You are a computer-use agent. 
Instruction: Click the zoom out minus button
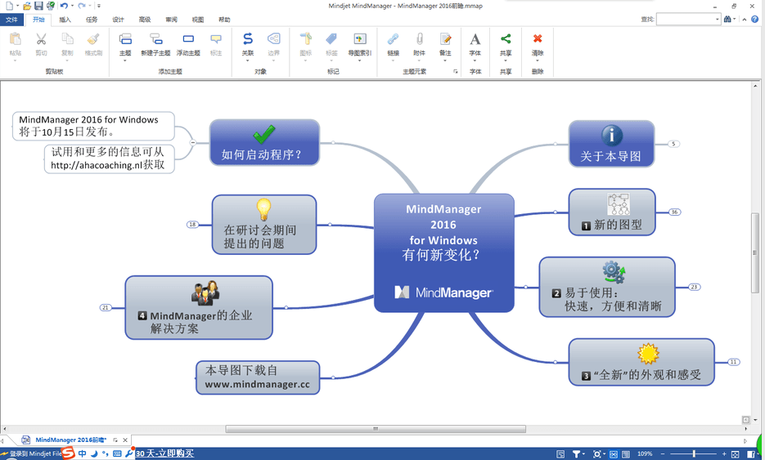pyautogui.click(x=663, y=453)
